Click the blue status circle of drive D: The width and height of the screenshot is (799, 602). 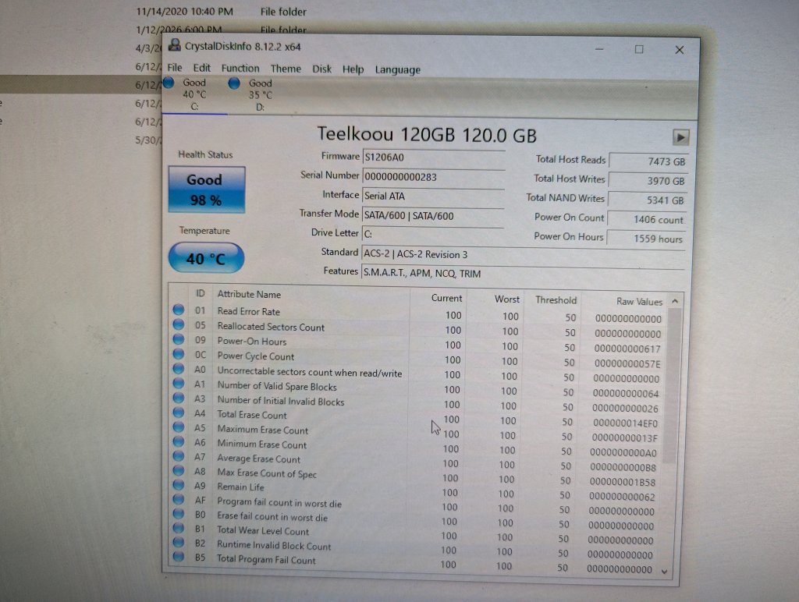(x=234, y=83)
